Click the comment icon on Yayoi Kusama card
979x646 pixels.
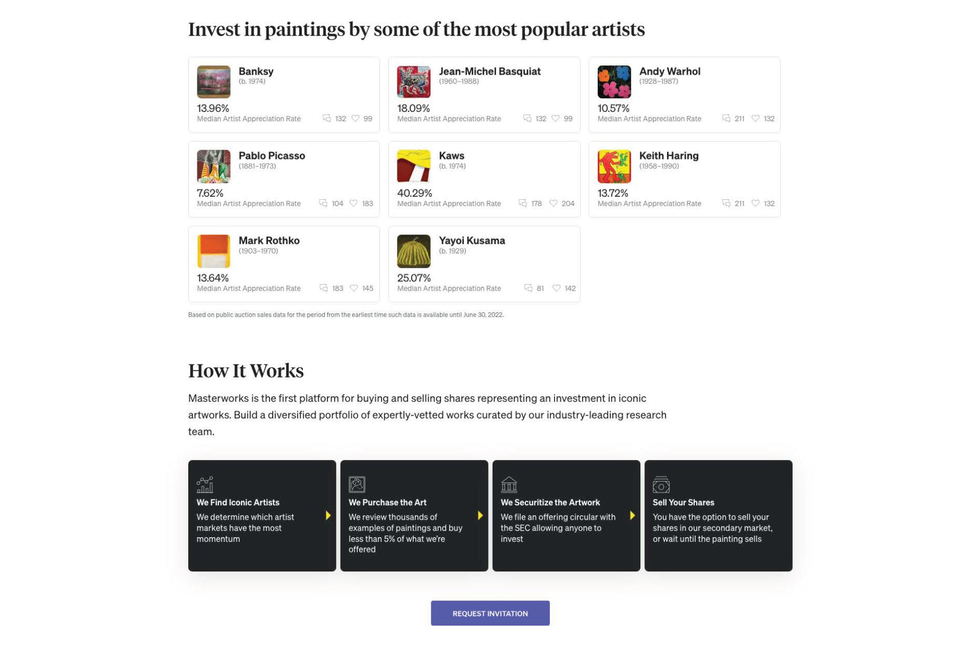pyautogui.click(x=528, y=288)
